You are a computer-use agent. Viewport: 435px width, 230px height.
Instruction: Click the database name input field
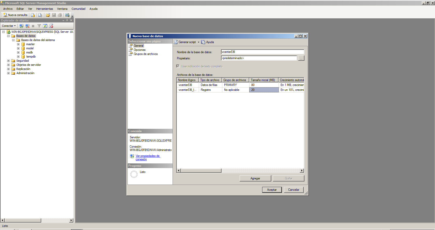click(x=262, y=52)
